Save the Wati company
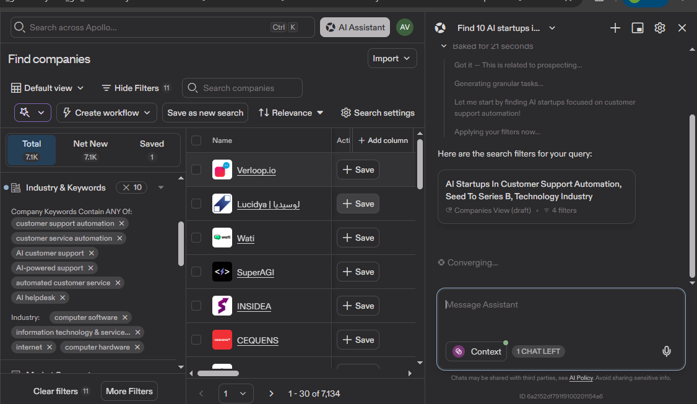 pyautogui.click(x=358, y=238)
